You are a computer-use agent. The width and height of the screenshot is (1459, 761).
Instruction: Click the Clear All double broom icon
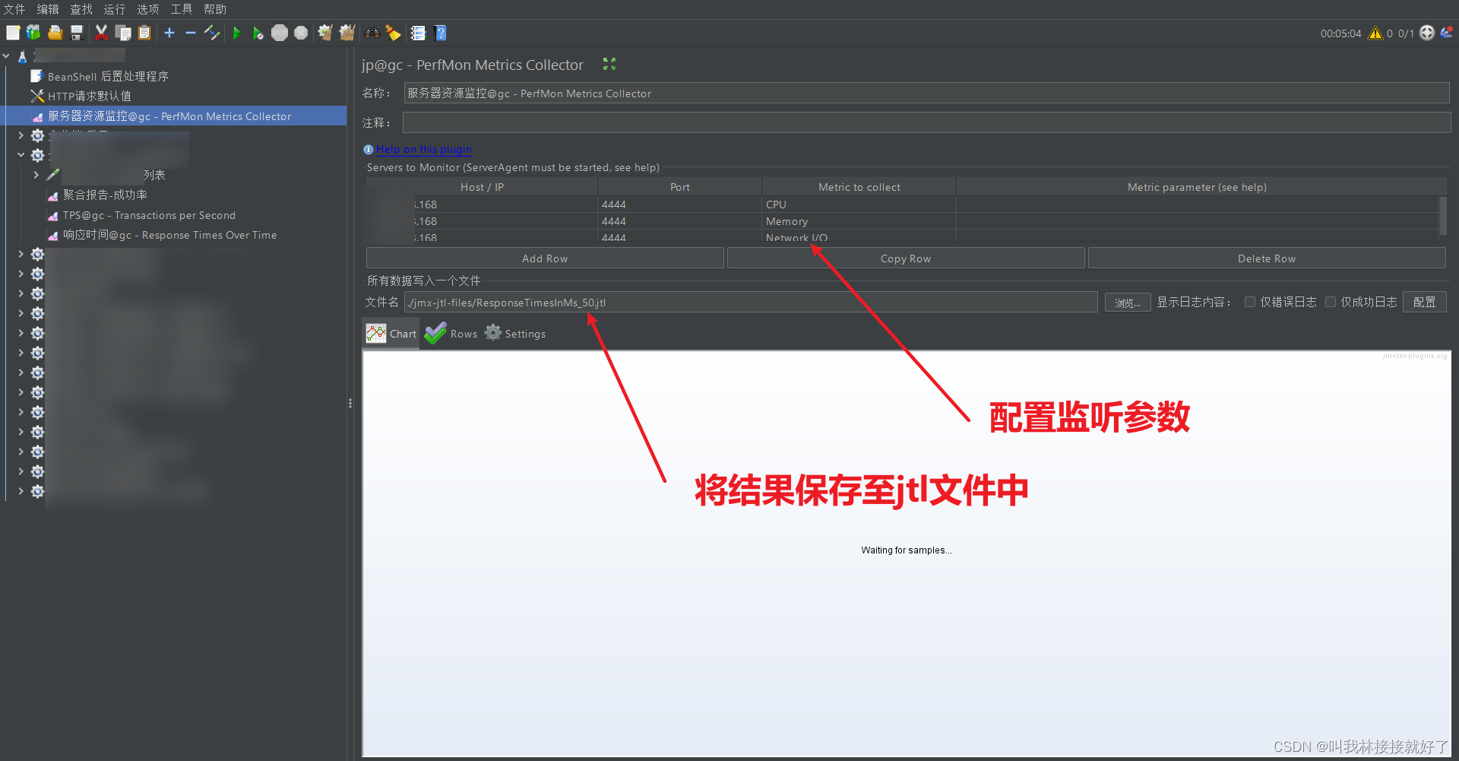coord(347,33)
